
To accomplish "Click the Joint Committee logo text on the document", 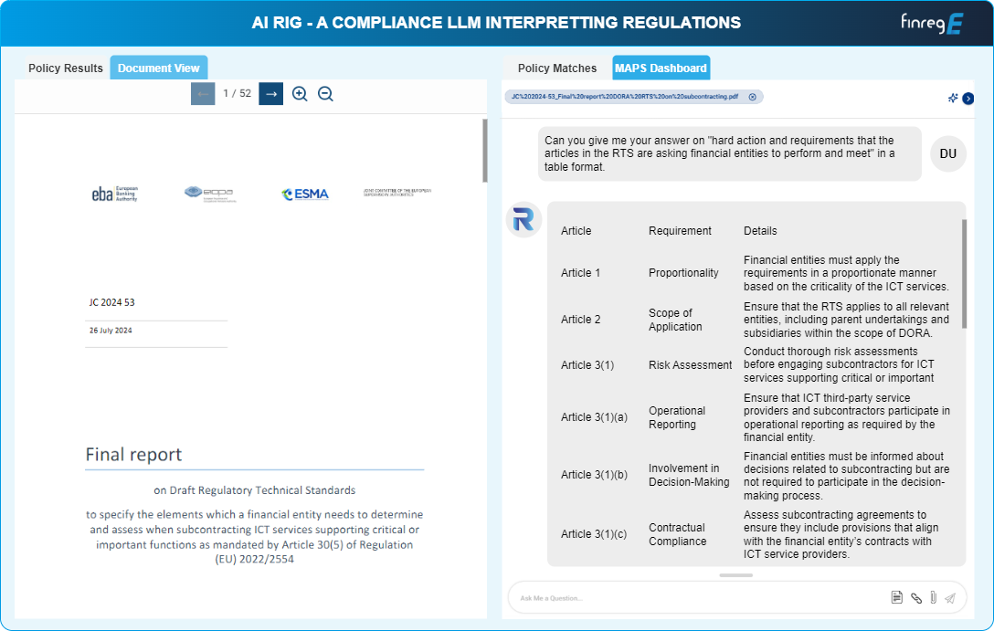I will (397, 192).
